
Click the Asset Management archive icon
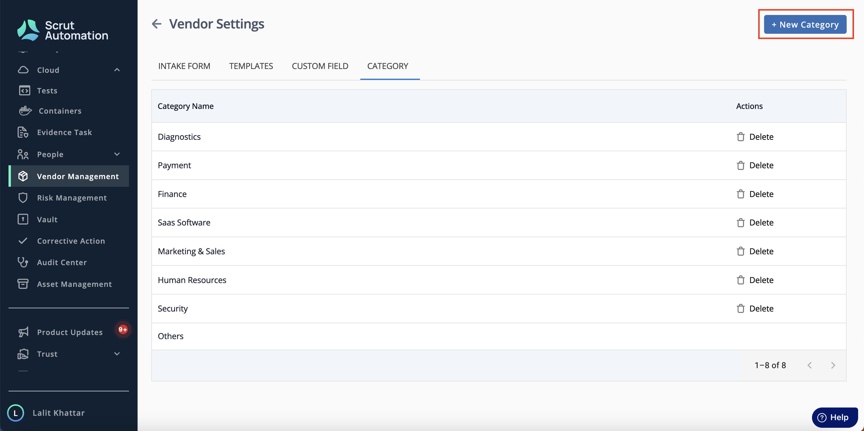23,284
